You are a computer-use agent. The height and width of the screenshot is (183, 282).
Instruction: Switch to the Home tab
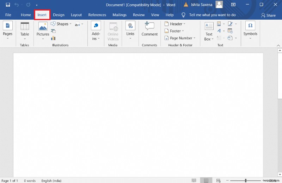pyautogui.click(x=26, y=15)
